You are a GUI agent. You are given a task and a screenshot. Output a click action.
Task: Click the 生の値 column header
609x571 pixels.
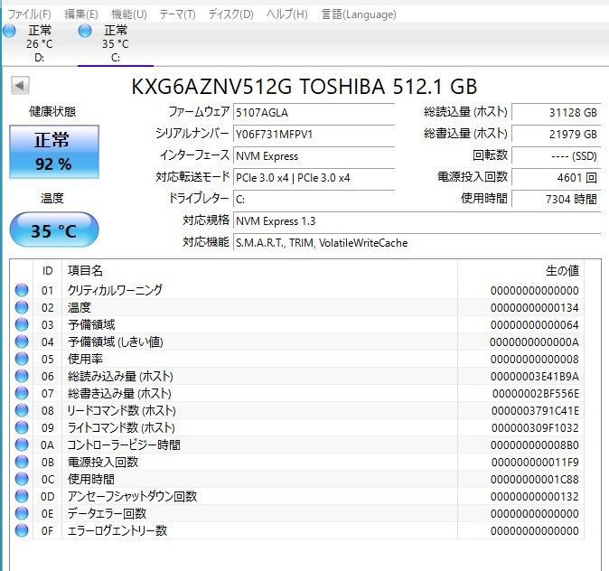520,271
